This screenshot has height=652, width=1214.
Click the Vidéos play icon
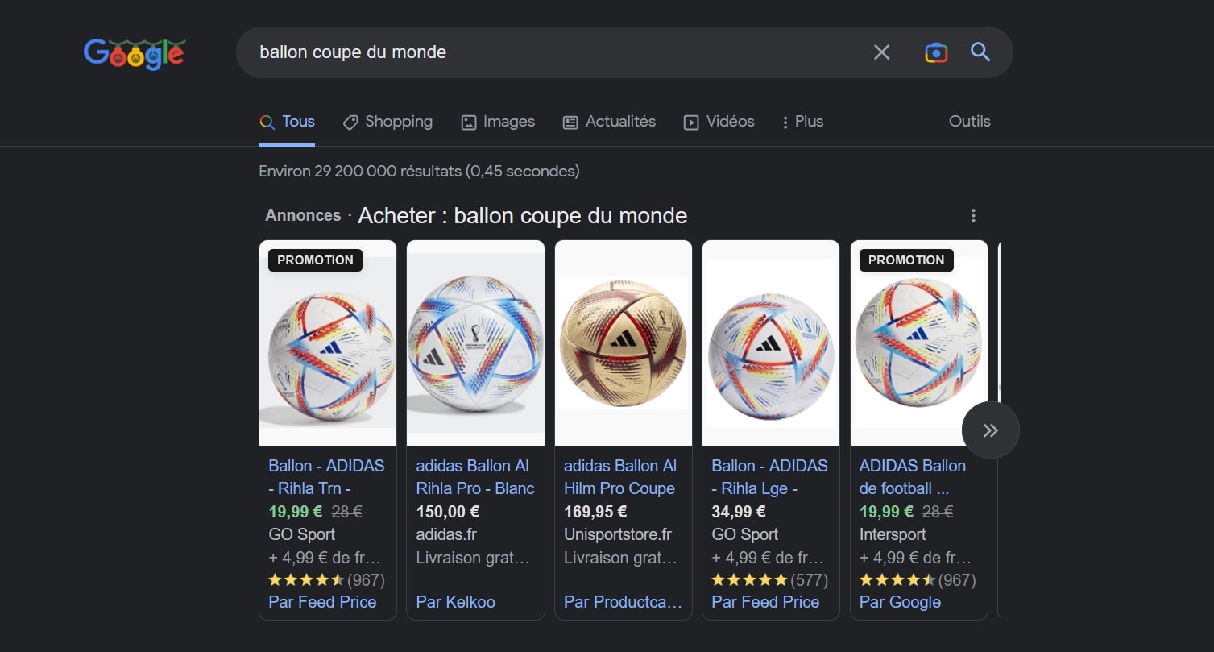690,122
